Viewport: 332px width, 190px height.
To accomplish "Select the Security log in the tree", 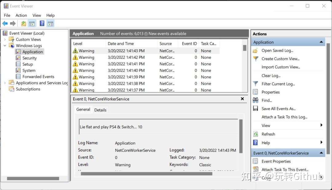I will [29, 58].
